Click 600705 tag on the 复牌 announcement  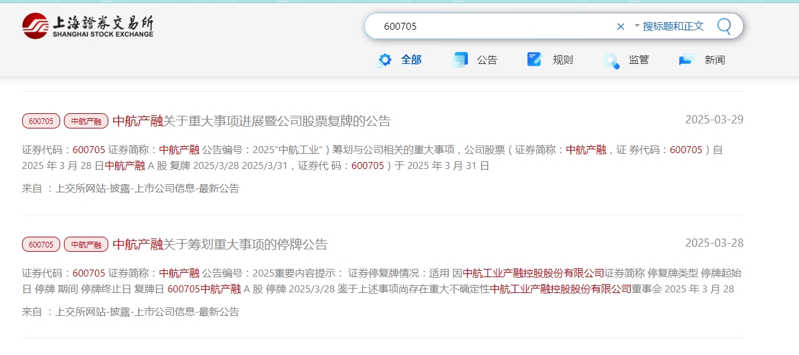(41, 121)
